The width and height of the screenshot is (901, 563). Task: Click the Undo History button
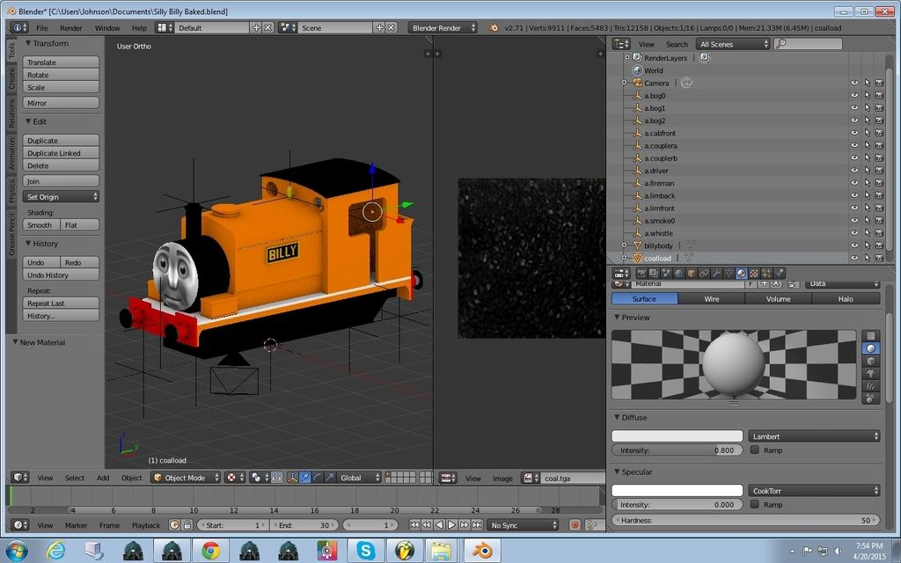[x=61, y=274]
